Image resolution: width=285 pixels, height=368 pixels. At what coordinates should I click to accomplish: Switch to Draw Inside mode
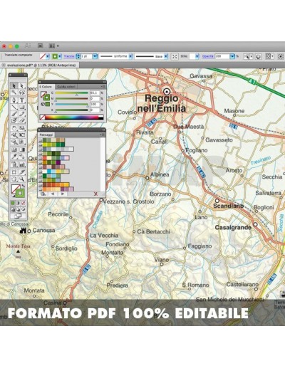pyautogui.click(x=24, y=209)
